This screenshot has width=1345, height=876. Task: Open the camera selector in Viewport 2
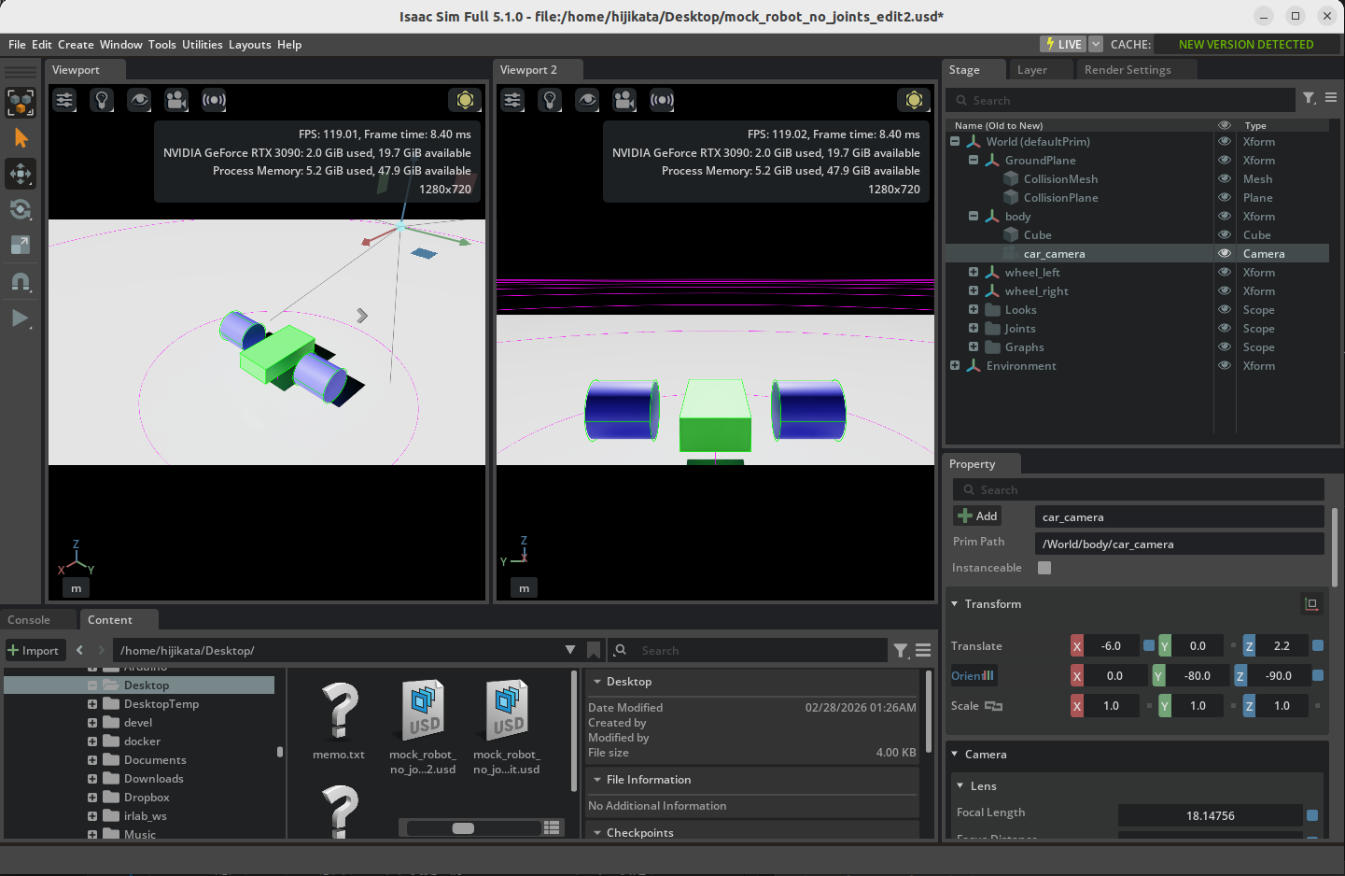point(624,100)
